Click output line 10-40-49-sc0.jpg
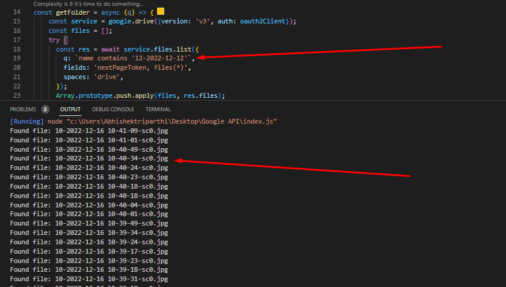Image resolution: width=506 pixels, height=287 pixels. 89,149
